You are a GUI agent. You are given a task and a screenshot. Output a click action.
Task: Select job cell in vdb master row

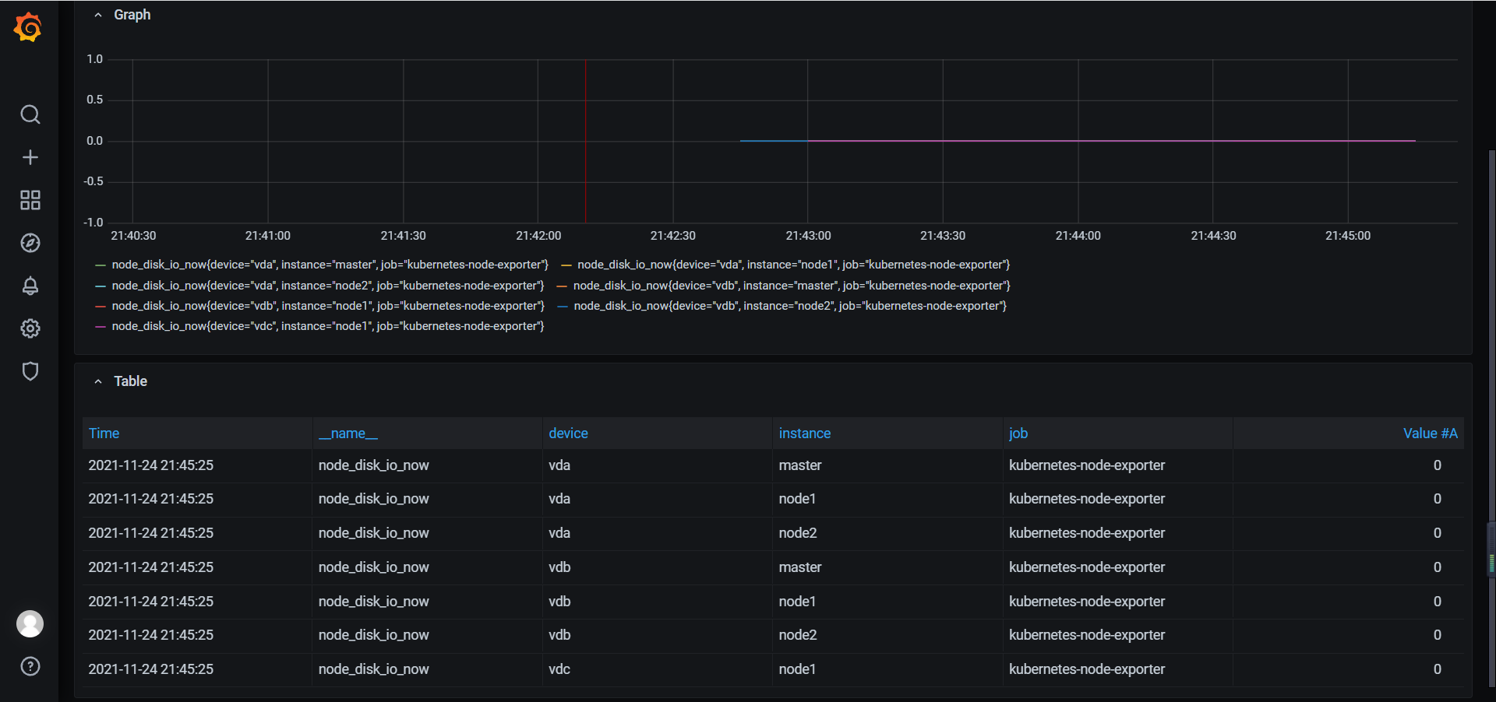[1087, 567]
